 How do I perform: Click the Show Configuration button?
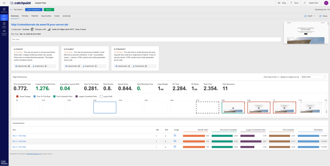tap(34, 10)
